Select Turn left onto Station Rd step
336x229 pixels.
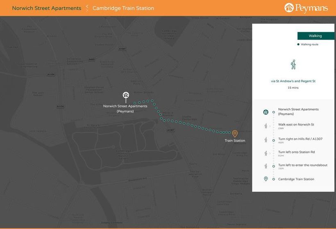[x=296, y=152]
